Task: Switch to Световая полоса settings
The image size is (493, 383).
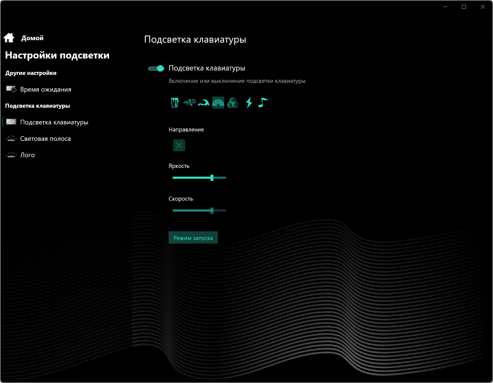Action: 38,139
